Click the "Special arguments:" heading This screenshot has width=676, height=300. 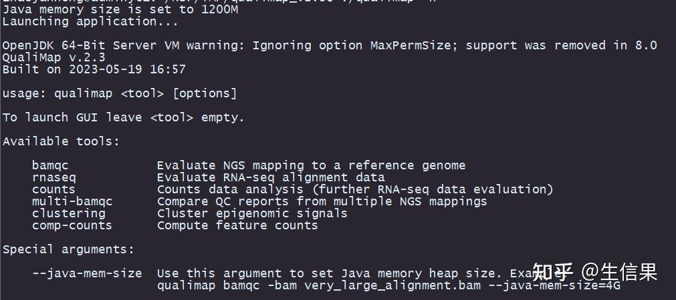[x=68, y=249]
